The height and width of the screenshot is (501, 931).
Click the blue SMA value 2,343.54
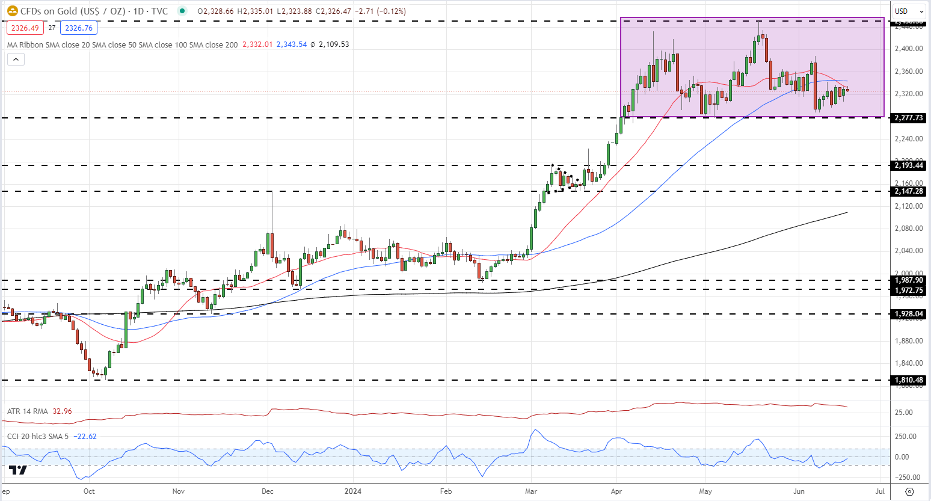tap(292, 45)
